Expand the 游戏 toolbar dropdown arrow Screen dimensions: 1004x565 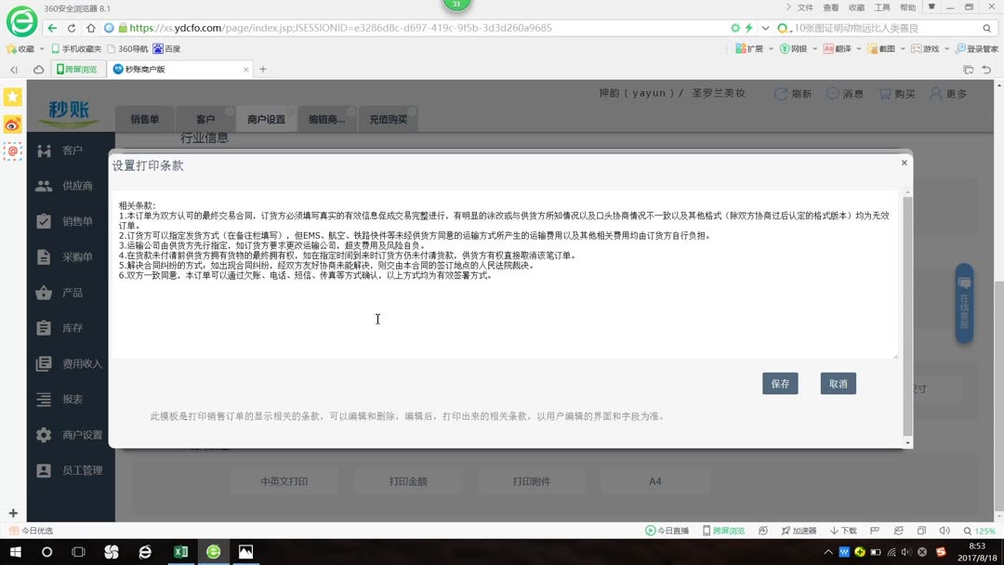[x=947, y=47]
